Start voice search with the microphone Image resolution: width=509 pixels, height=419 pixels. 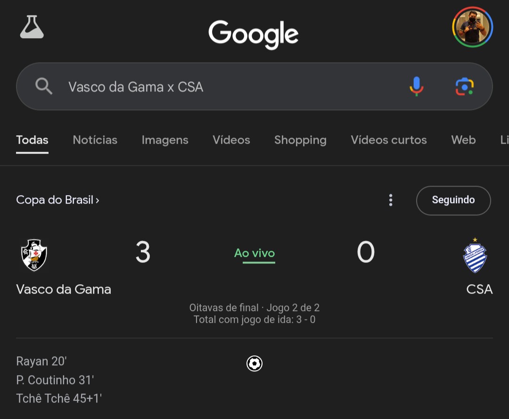point(417,86)
